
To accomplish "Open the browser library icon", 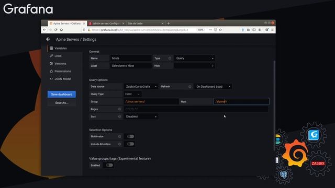I will point(248,30).
